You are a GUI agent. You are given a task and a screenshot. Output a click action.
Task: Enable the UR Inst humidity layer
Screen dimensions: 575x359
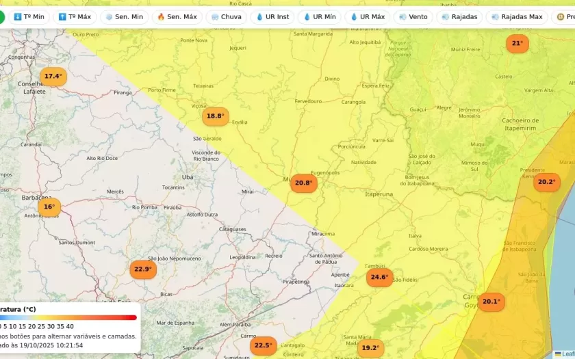tap(272, 16)
